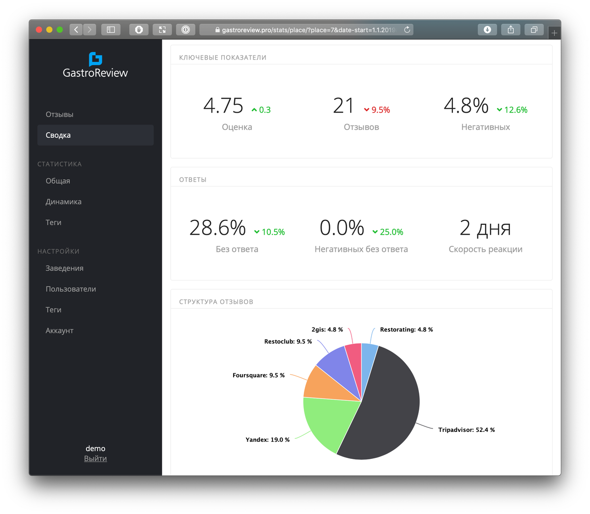
Task: Open a new tab with the plus button
Action: [554, 33]
